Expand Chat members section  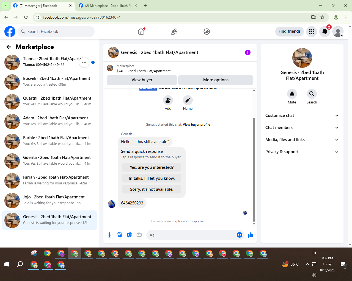(302, 128)
